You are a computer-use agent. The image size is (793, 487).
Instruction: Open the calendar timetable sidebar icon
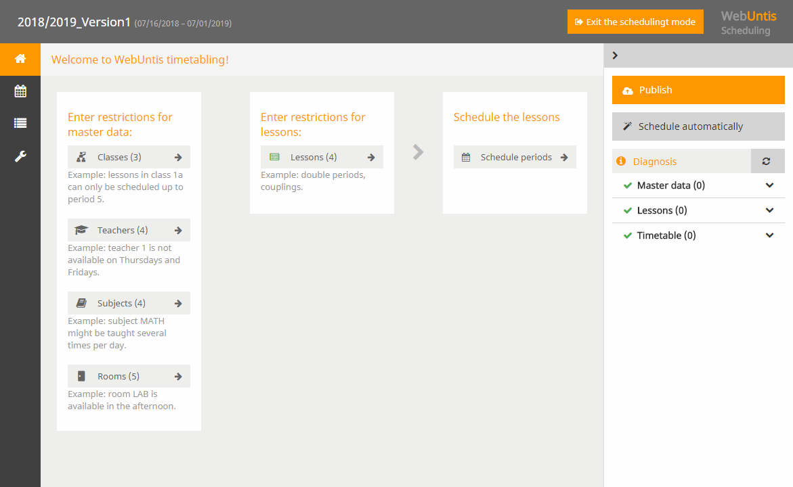(x=20, y=91)
